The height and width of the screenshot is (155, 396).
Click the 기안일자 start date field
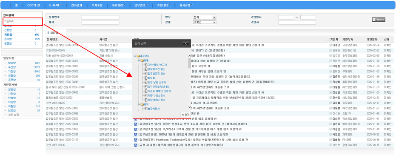286,17
